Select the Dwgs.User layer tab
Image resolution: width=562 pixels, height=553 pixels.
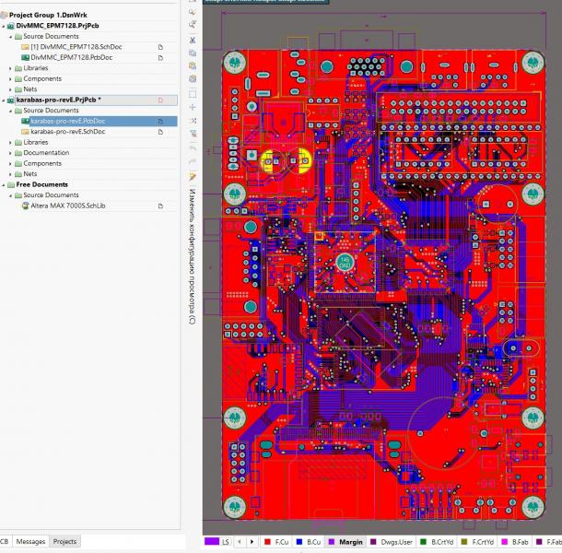point(398,542)
